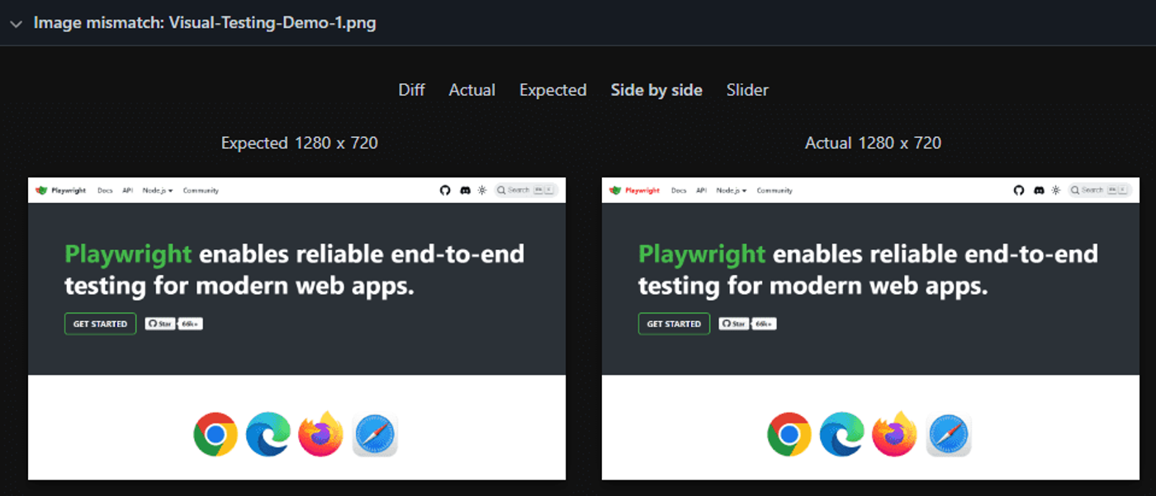The width and height of the screenshot is (1156, 496).
Task: Click Edge browser icon in Actual image
Action: [842, 434]
